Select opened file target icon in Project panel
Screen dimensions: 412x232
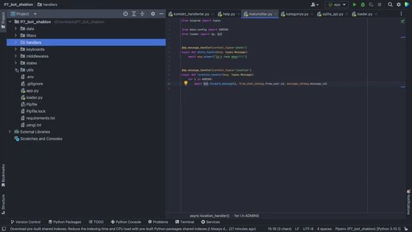click(126, 14)
